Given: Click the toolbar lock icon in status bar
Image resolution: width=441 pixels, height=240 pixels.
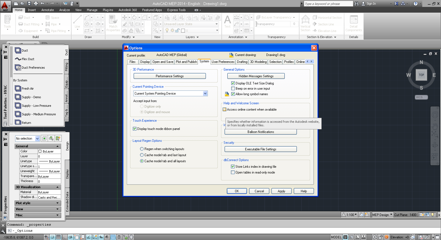Looking at the screenshot, I should [380, 237].
